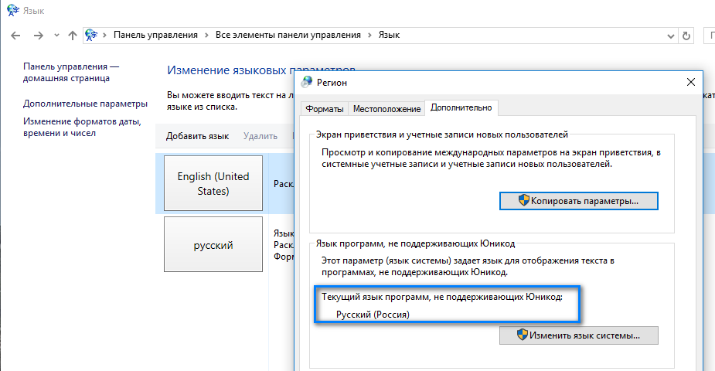Click the Back navigation arrow
Screen dimensions: 715x371
coord(17,36)
